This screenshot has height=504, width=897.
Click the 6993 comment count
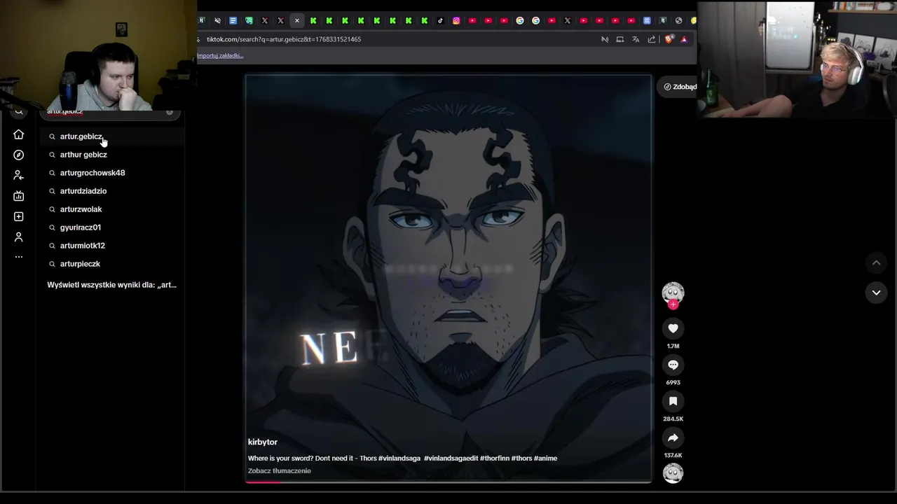coord(673,382)
